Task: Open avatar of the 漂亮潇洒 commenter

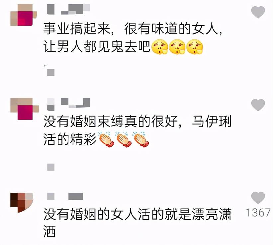Action: point(22,202)
